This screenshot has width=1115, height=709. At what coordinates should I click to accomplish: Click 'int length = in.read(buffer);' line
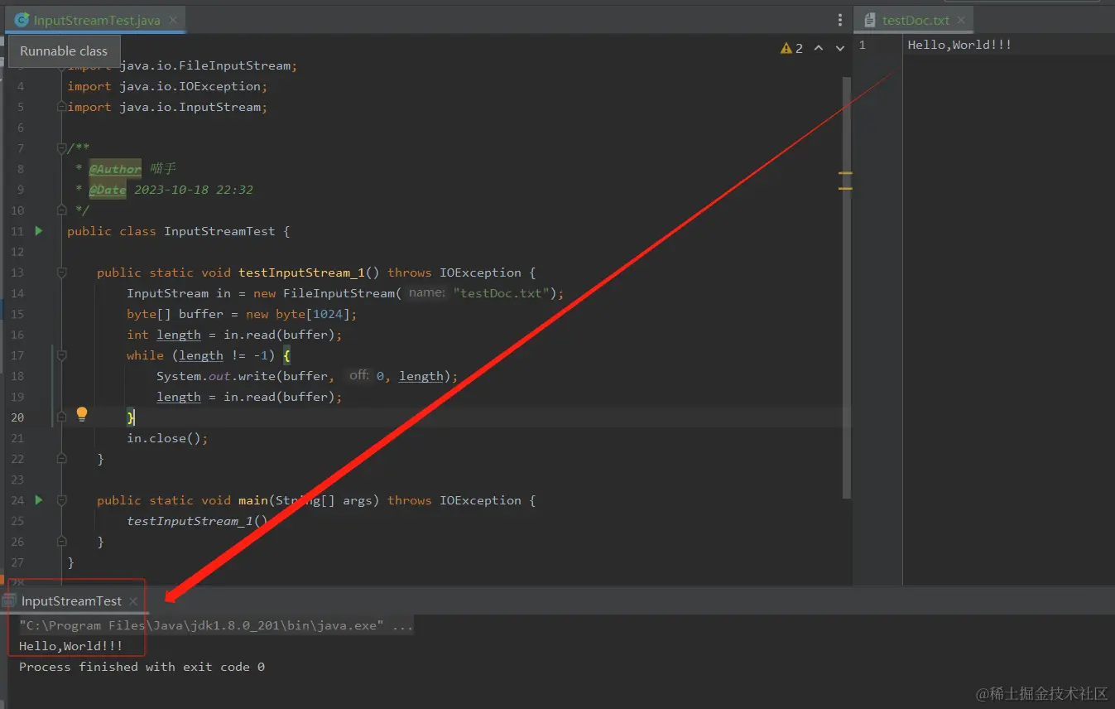[234, 335]
